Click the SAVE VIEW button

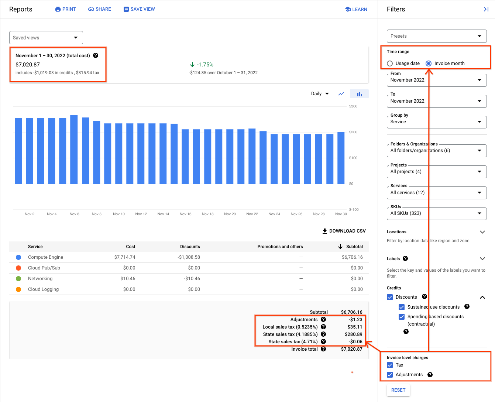point(139,9)
